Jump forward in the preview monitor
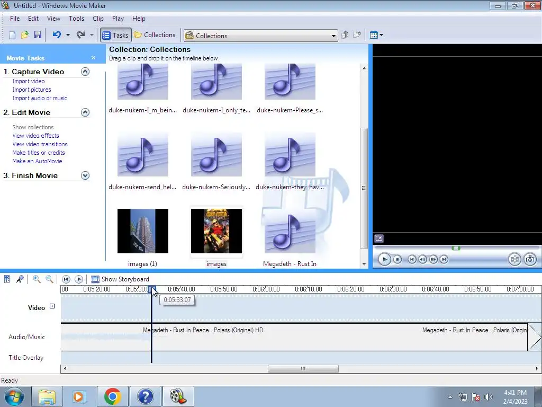Image resolution: width=542 pixels, height=407 pixels. point(444,259)
